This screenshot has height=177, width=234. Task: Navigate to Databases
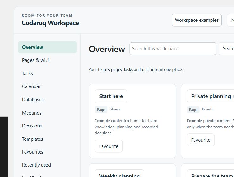click(x=47, y=100)
